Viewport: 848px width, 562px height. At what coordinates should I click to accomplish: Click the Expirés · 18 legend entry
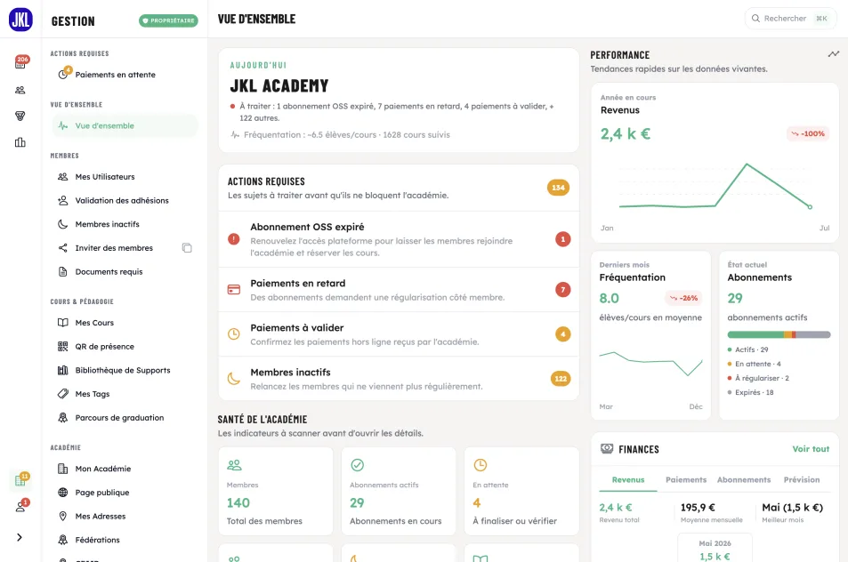[x=751, y=392]
